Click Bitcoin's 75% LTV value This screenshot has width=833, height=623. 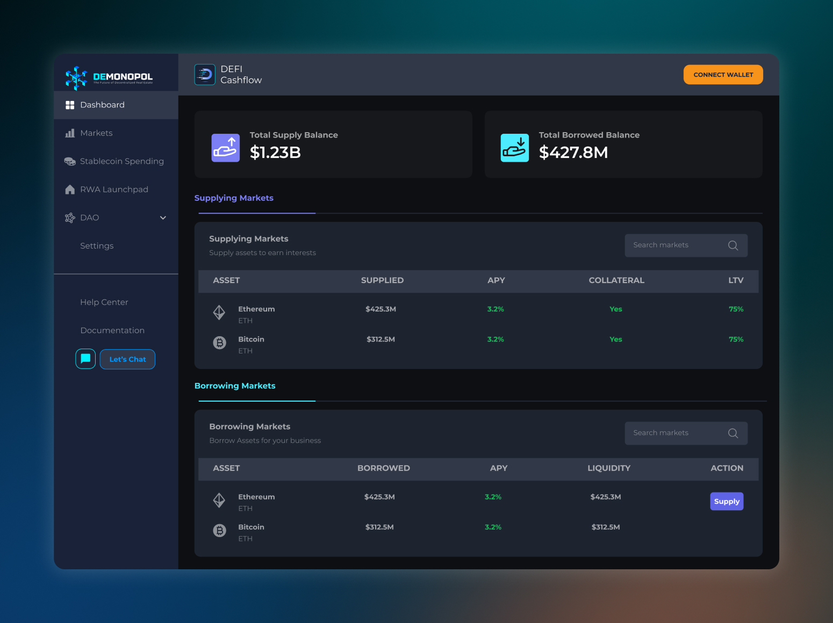736,339
